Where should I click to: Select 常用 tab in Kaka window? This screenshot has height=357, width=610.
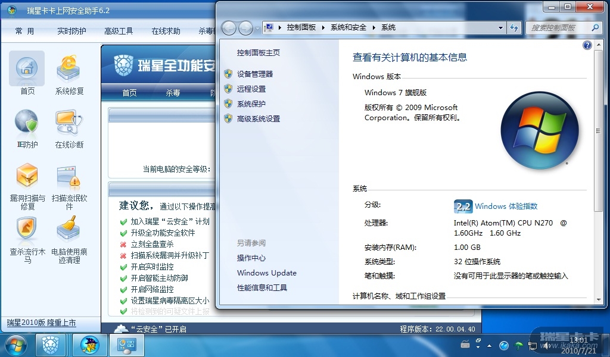[24, 31]
